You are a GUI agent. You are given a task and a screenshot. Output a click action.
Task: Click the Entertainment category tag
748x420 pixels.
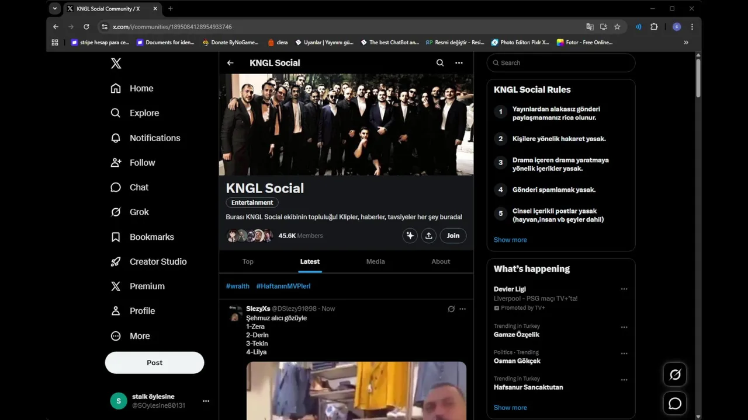pos(252,202)
